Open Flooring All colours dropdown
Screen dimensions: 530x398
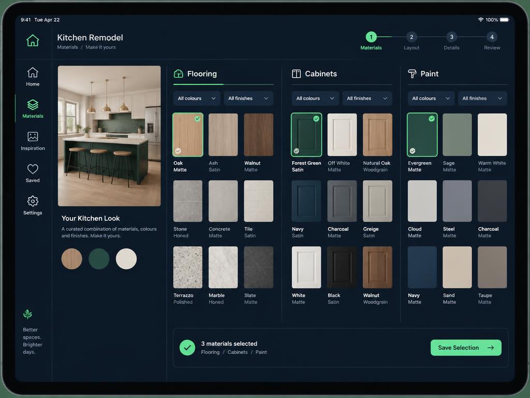coord(197,98)
